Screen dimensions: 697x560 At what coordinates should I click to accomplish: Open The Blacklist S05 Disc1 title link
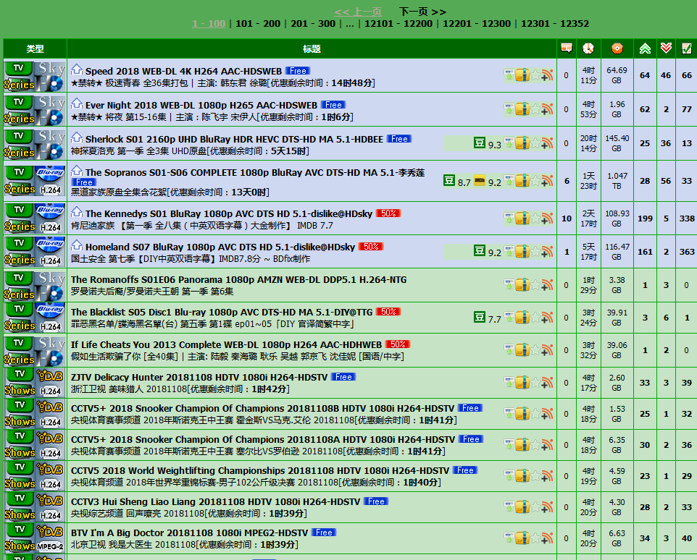[x=222, y=313]
